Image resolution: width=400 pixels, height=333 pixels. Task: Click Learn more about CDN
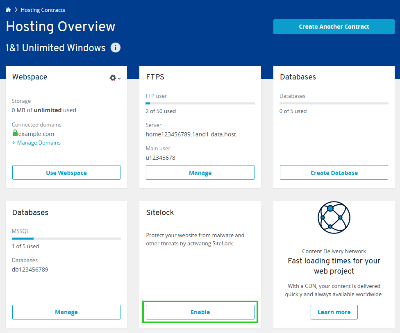(x=334, y=312)
